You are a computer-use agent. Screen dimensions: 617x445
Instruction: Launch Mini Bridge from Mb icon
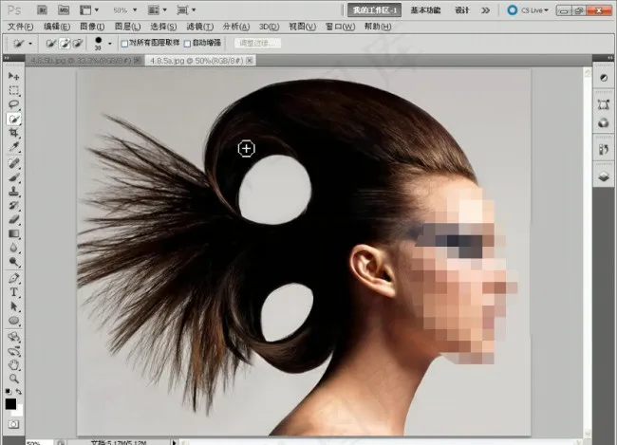click(x=64, y=9)
